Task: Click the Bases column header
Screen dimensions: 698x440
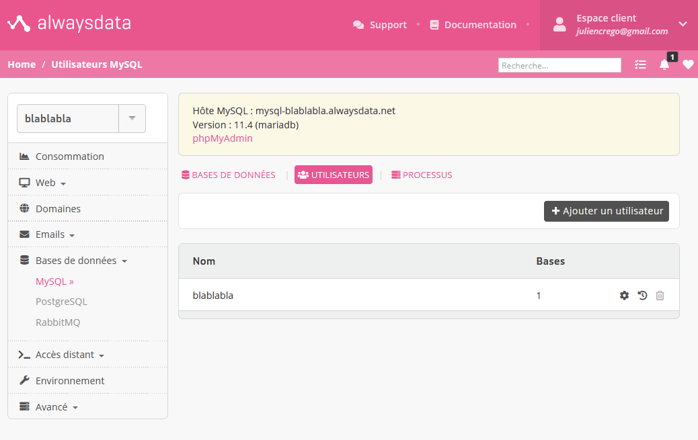Action: pyautogui.click(x=551, y=261)
